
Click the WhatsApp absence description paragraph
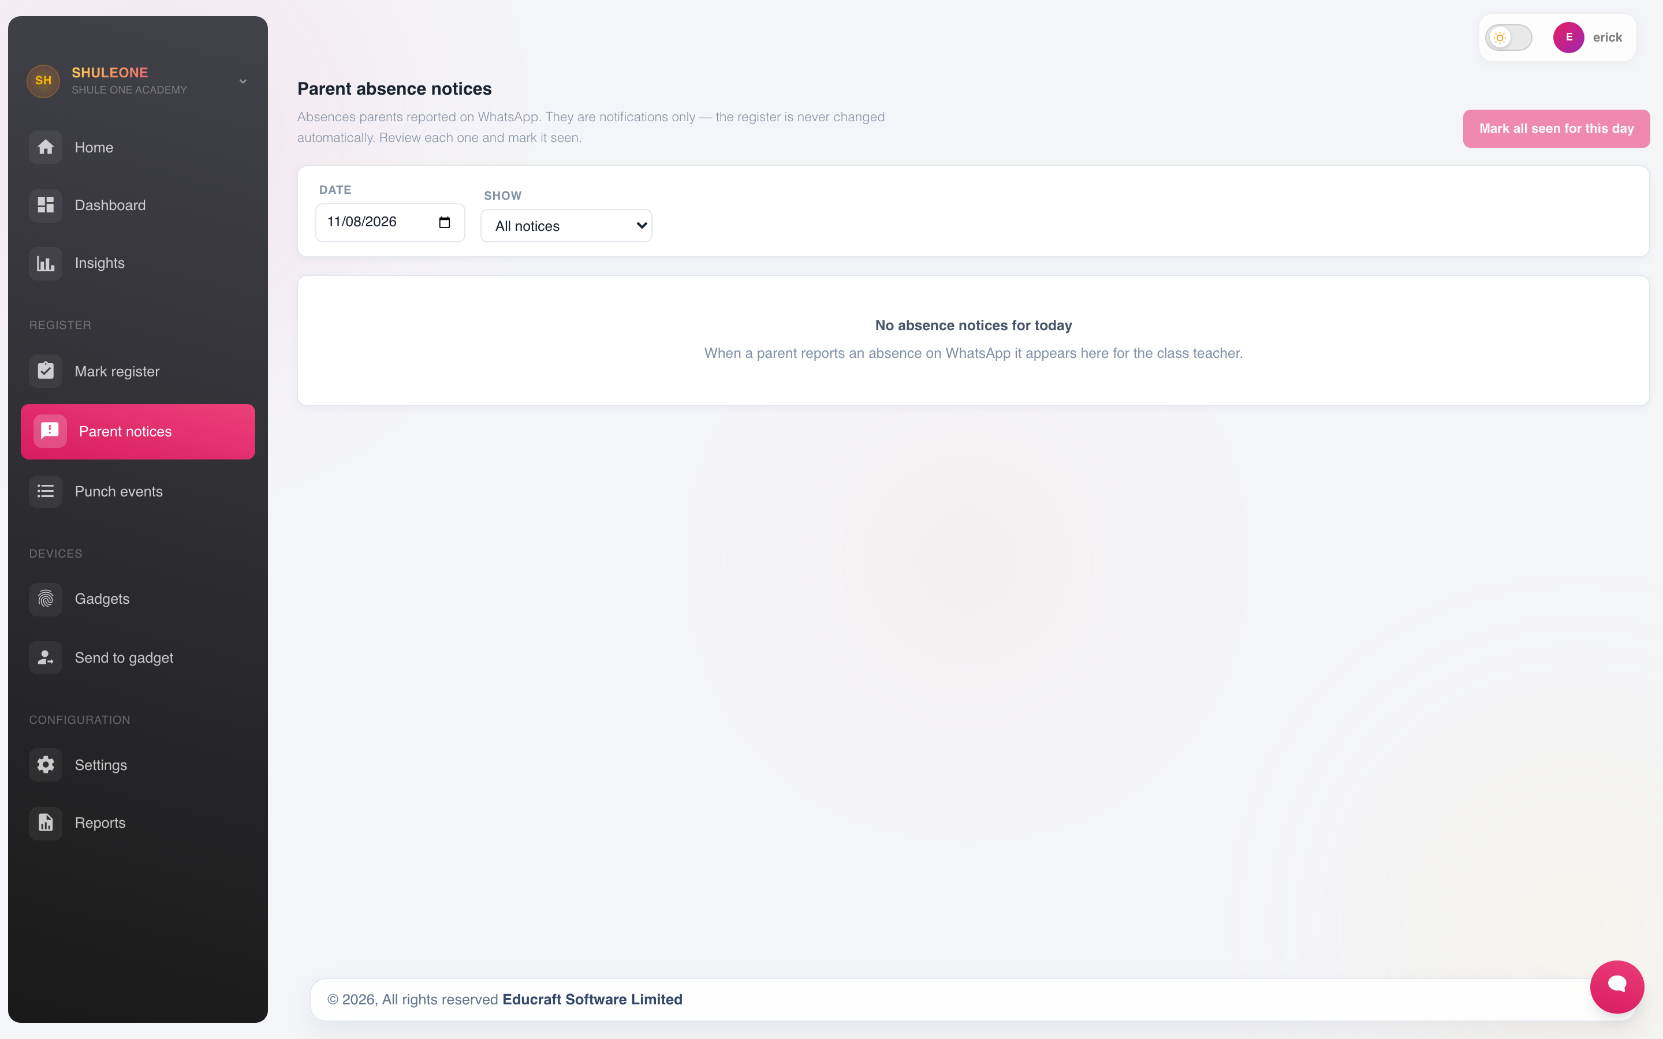click(x=591, y=127)
